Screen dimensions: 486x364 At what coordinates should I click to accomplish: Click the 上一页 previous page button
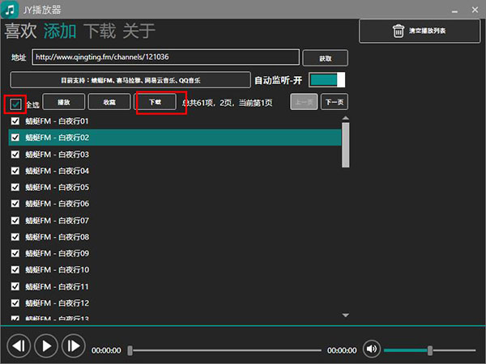click(x=304, y=102)
